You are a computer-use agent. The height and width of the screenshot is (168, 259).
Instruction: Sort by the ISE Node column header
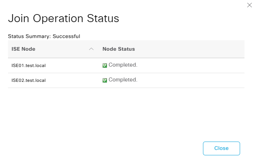tap(23, 49)
